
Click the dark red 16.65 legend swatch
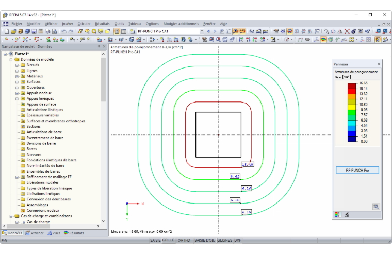pyautogui.click(x=351, y=86)
